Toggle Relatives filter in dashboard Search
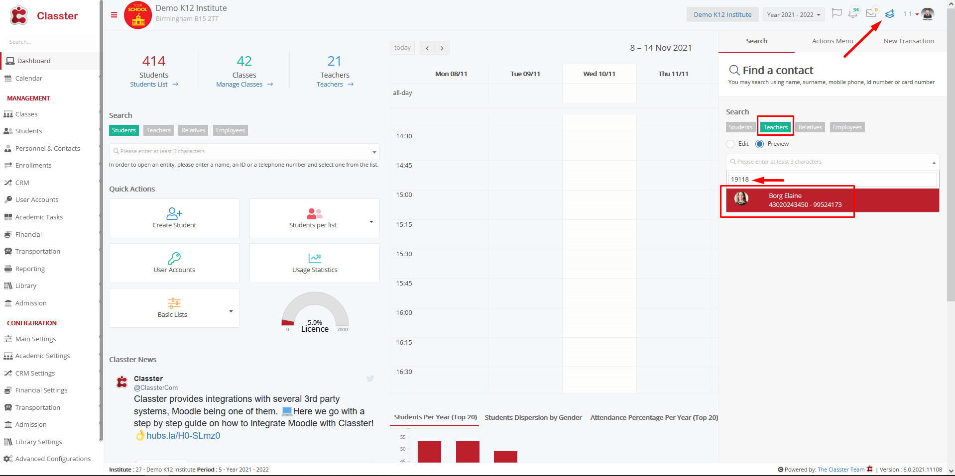This screenshot has width=955, height=476. click(x=193, y=130)
